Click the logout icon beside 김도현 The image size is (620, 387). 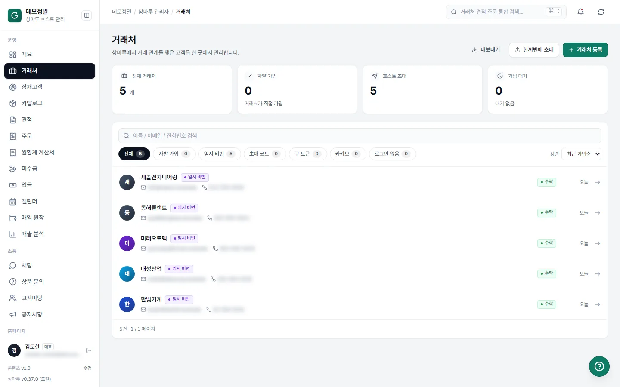pyautogui.click(x=89, y=350)
